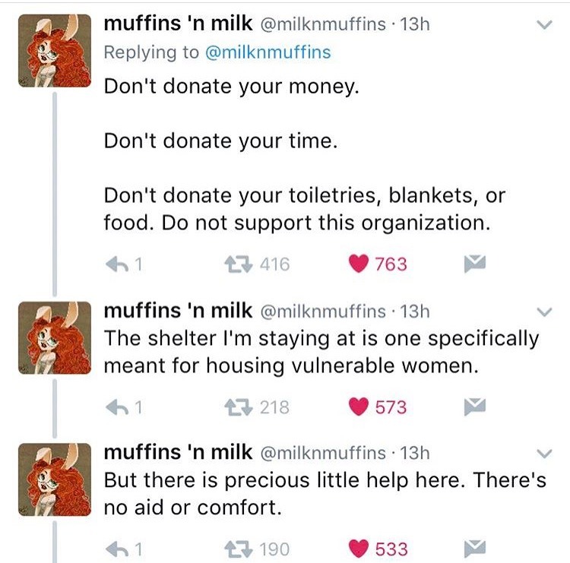Open the chevron menu on the third tweet
This screenshot has width=570, height=563.
point(543,454)
